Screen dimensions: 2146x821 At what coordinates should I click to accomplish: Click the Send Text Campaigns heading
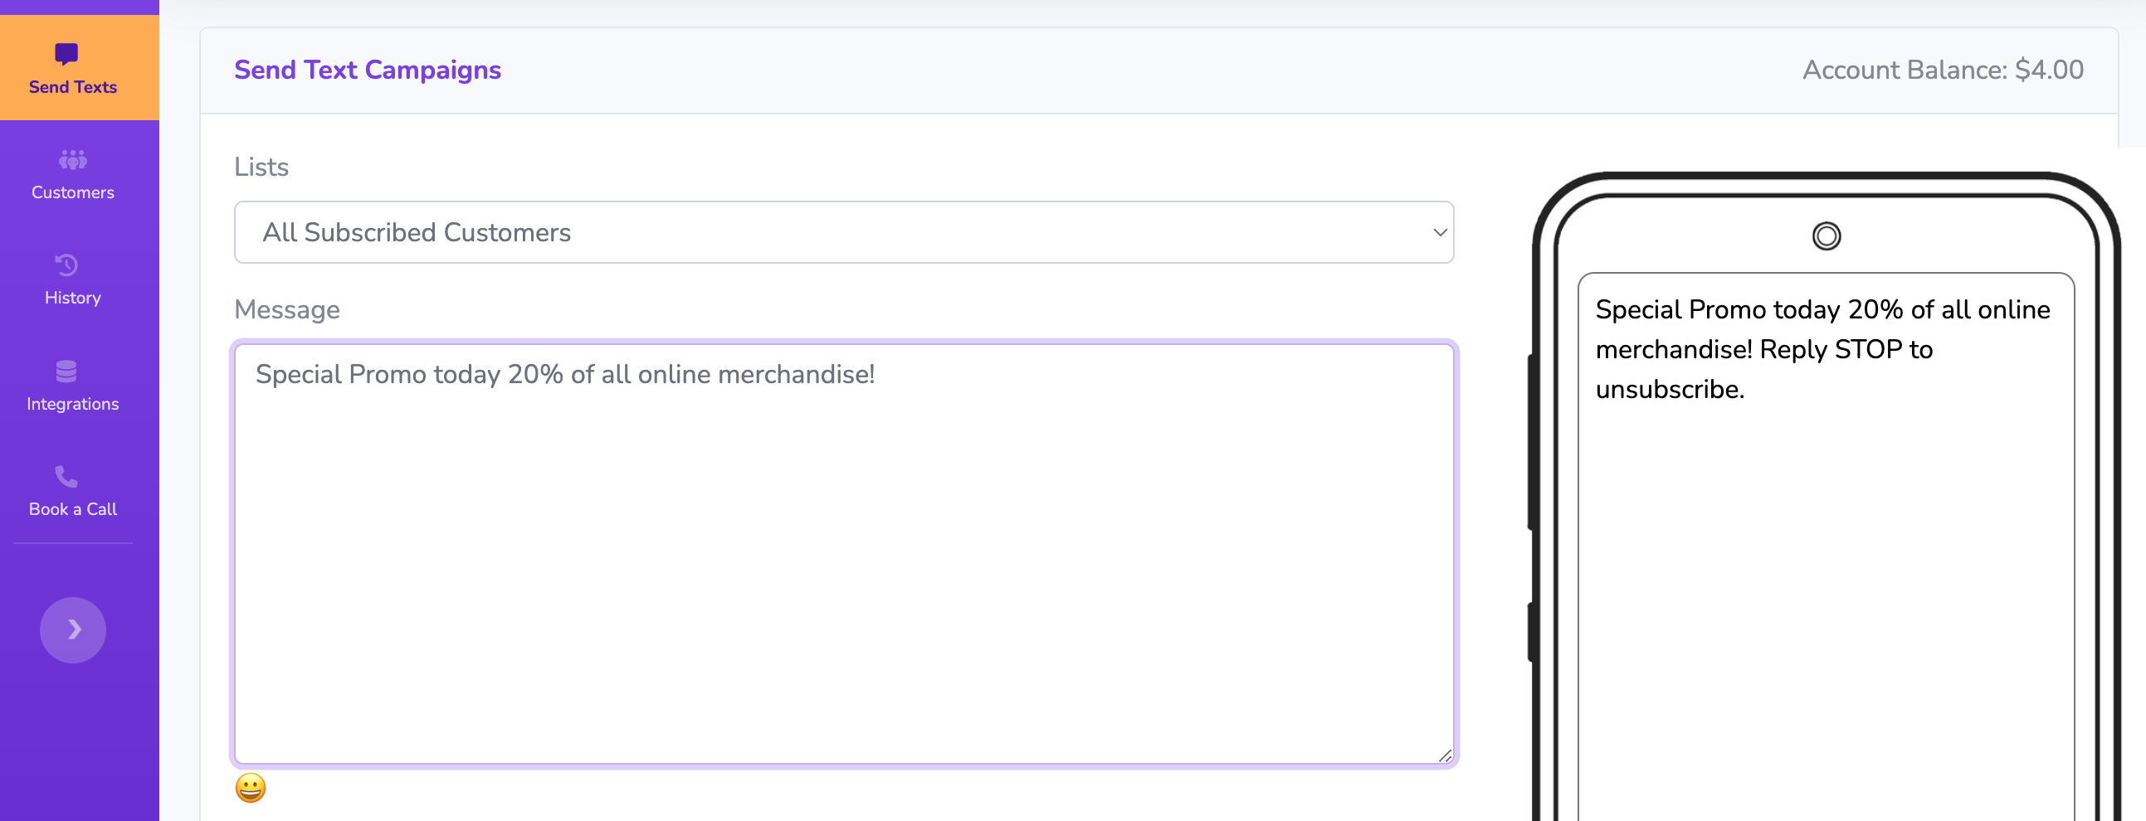point(368,70)
